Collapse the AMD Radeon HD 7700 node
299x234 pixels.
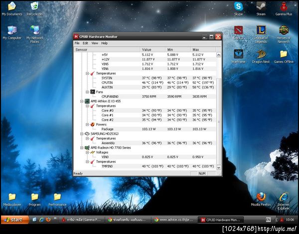pyautogui.click(x=82, y=148)
